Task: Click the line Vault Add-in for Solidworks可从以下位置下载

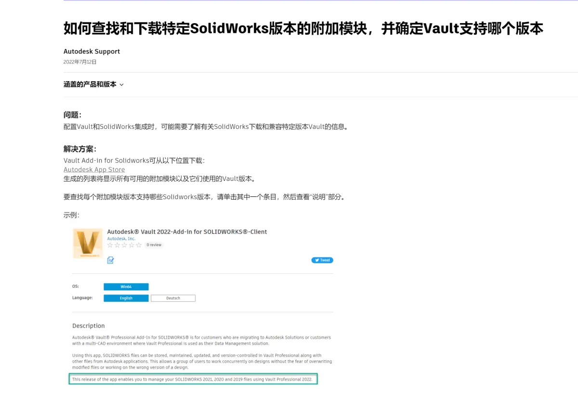Action: (134, 161)
